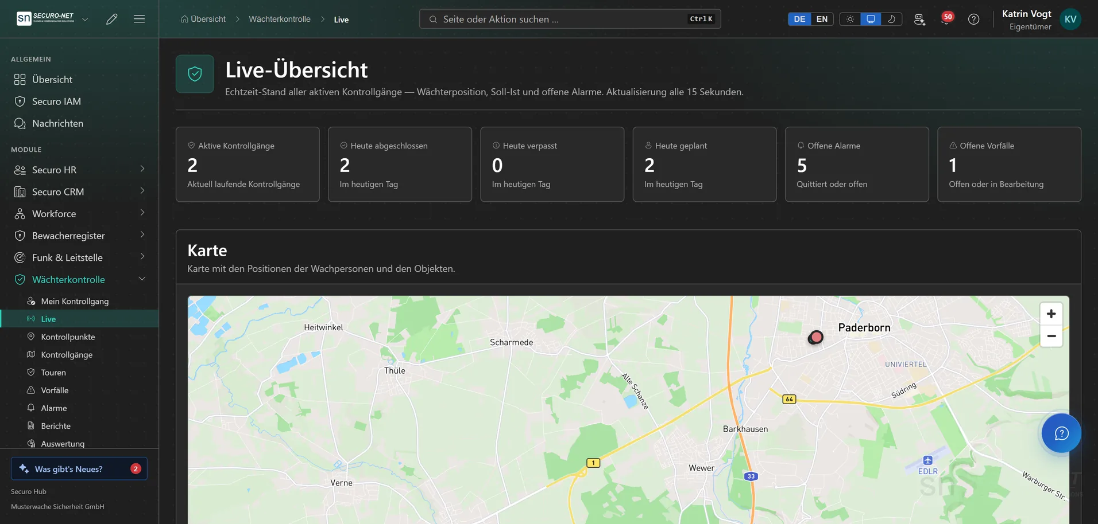
Task: Expand Bewacherregister module
Action: [79, 236]
